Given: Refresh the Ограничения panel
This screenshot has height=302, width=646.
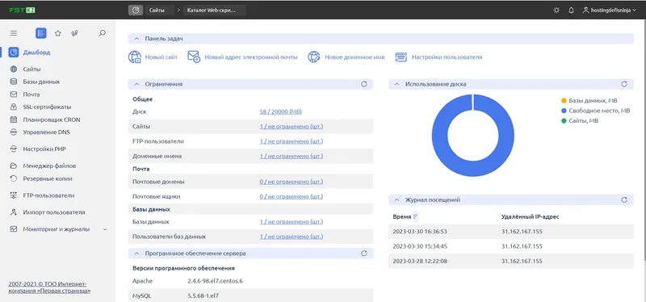Looking at the screenshot, I should [364, 84].
